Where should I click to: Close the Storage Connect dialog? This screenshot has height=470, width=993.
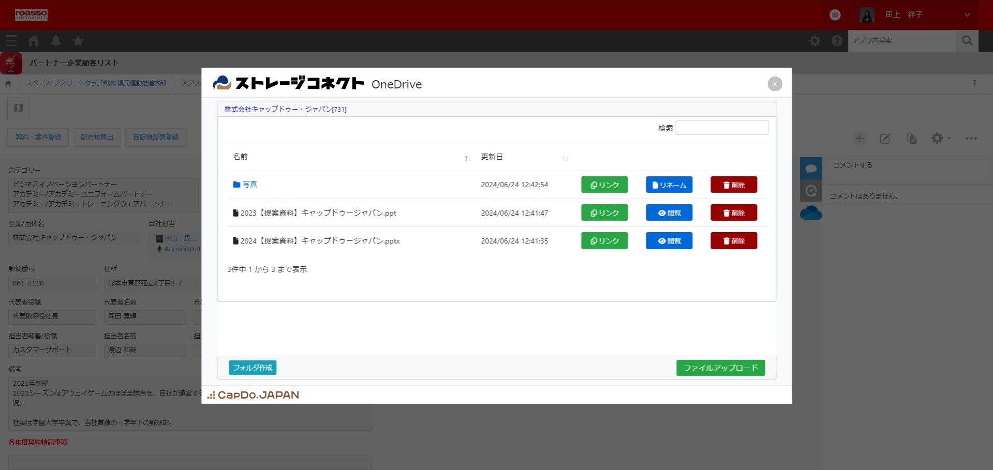point(775,84)
